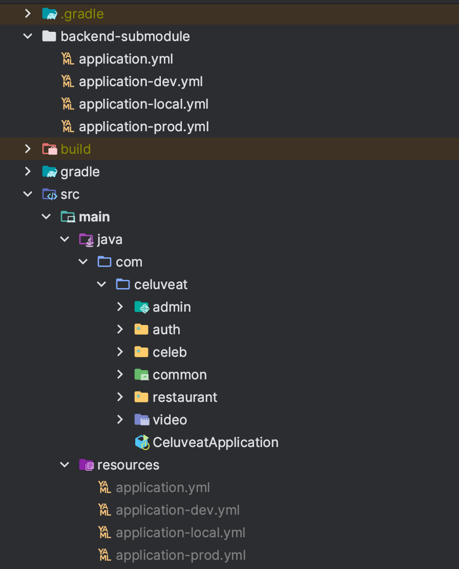Screen dimensions: 459x569
Task: Click the admin package icon
Action: pyautogui.click(x=141, y=307)
